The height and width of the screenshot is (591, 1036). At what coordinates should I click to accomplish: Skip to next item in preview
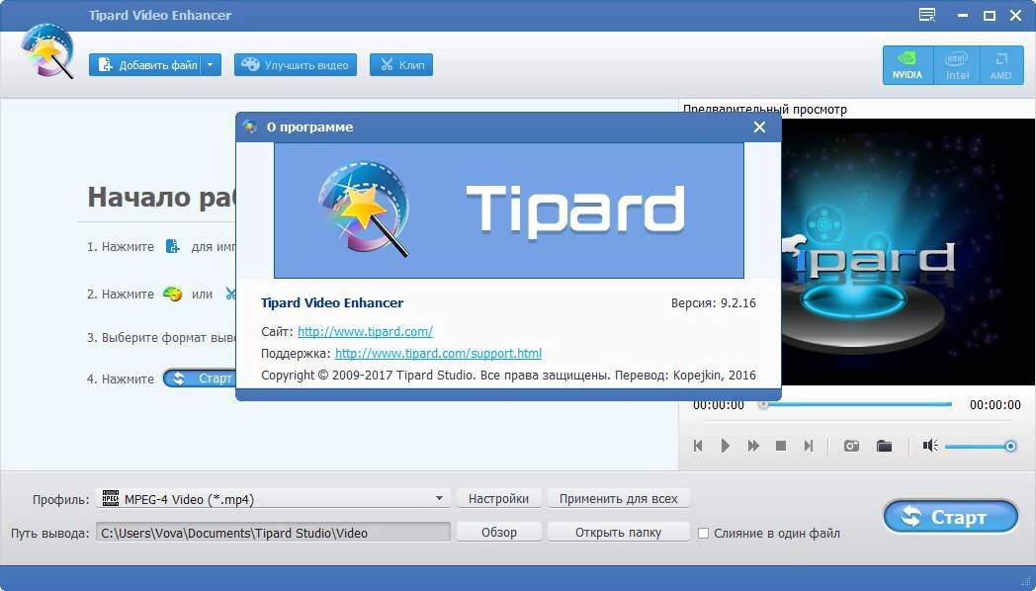click(x=808, y=446)
